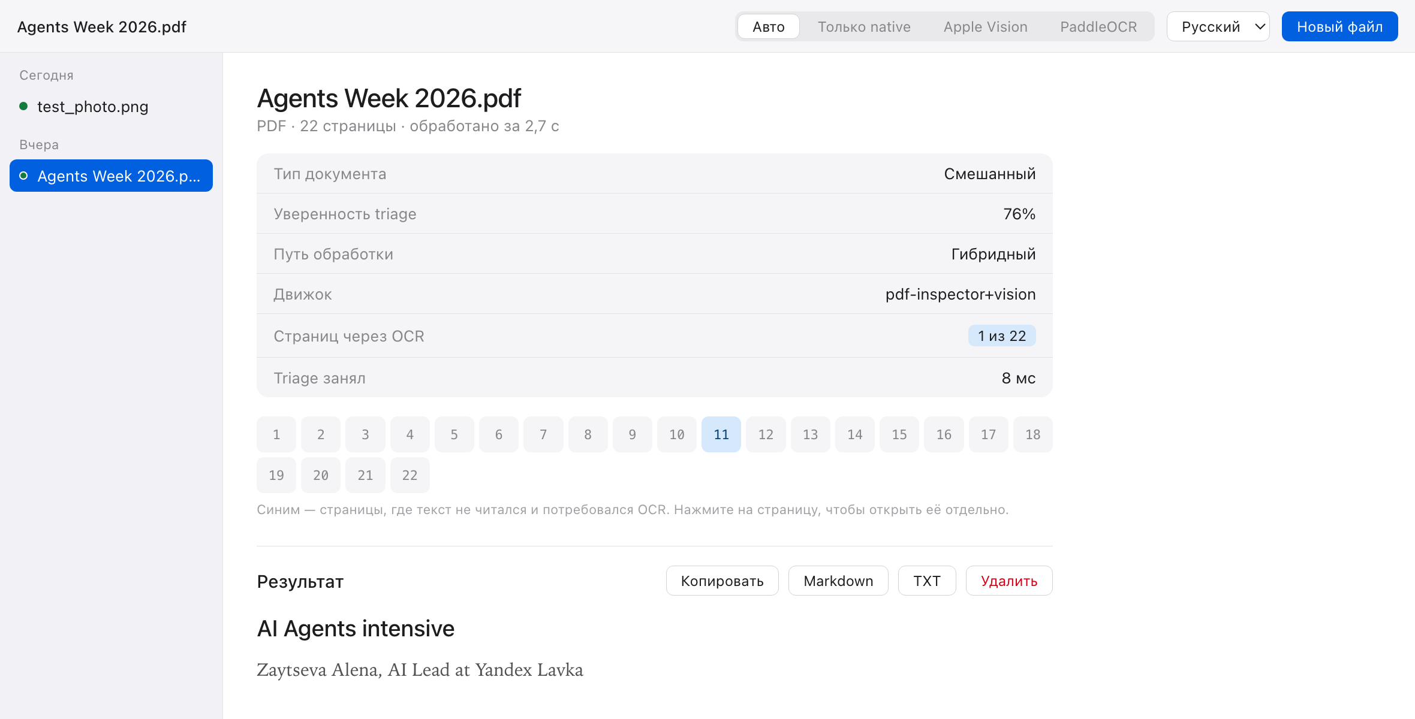This screenshot has height=719, width=1415.
Task: Open page 4
Action: (410, 434)
